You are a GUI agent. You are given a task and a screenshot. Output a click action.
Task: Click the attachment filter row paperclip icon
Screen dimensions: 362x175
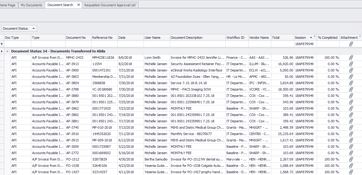[351, 44]
